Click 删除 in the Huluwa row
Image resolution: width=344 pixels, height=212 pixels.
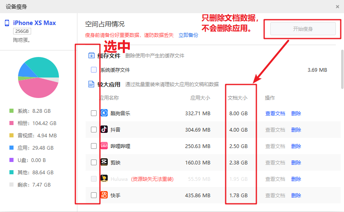pos(296,179)
